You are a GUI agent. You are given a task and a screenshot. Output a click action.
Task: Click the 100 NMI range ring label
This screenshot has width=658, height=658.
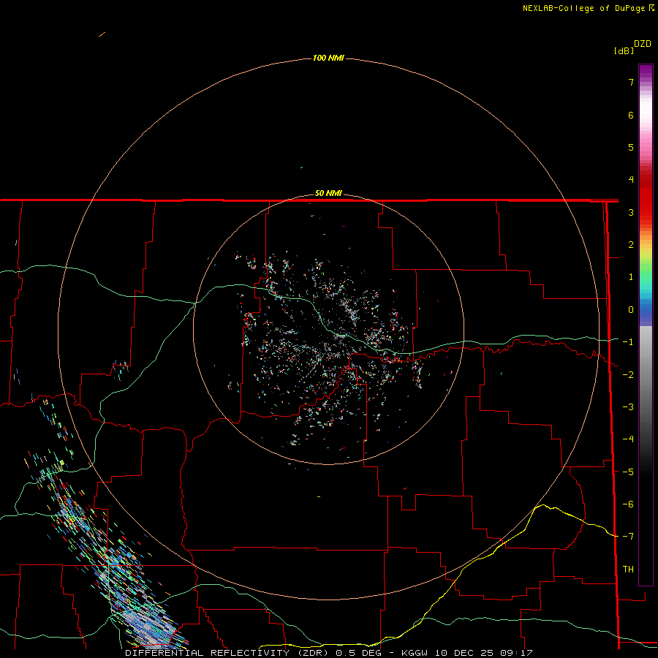(328, 58)
